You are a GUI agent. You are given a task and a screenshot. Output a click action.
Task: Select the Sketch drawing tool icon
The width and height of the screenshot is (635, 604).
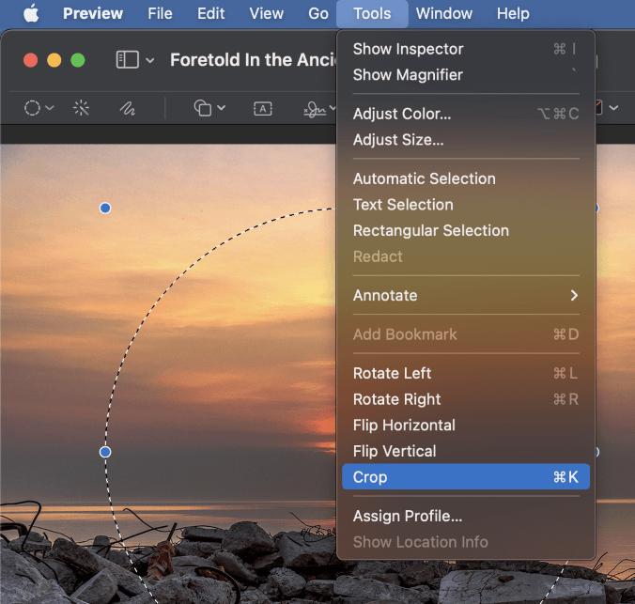tap(128, 108)
